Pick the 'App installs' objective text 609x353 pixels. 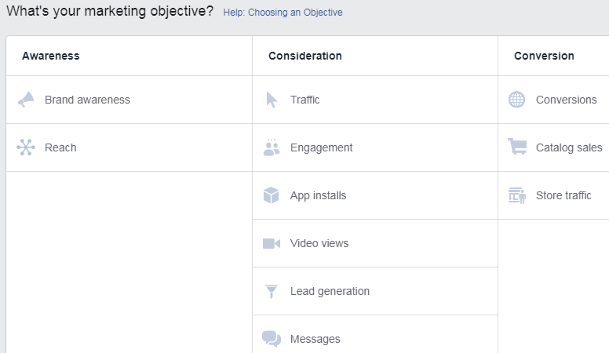coord(318,195)
